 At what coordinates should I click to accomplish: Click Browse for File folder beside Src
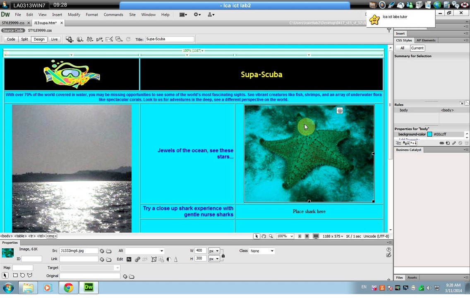(x=109, y=251)
